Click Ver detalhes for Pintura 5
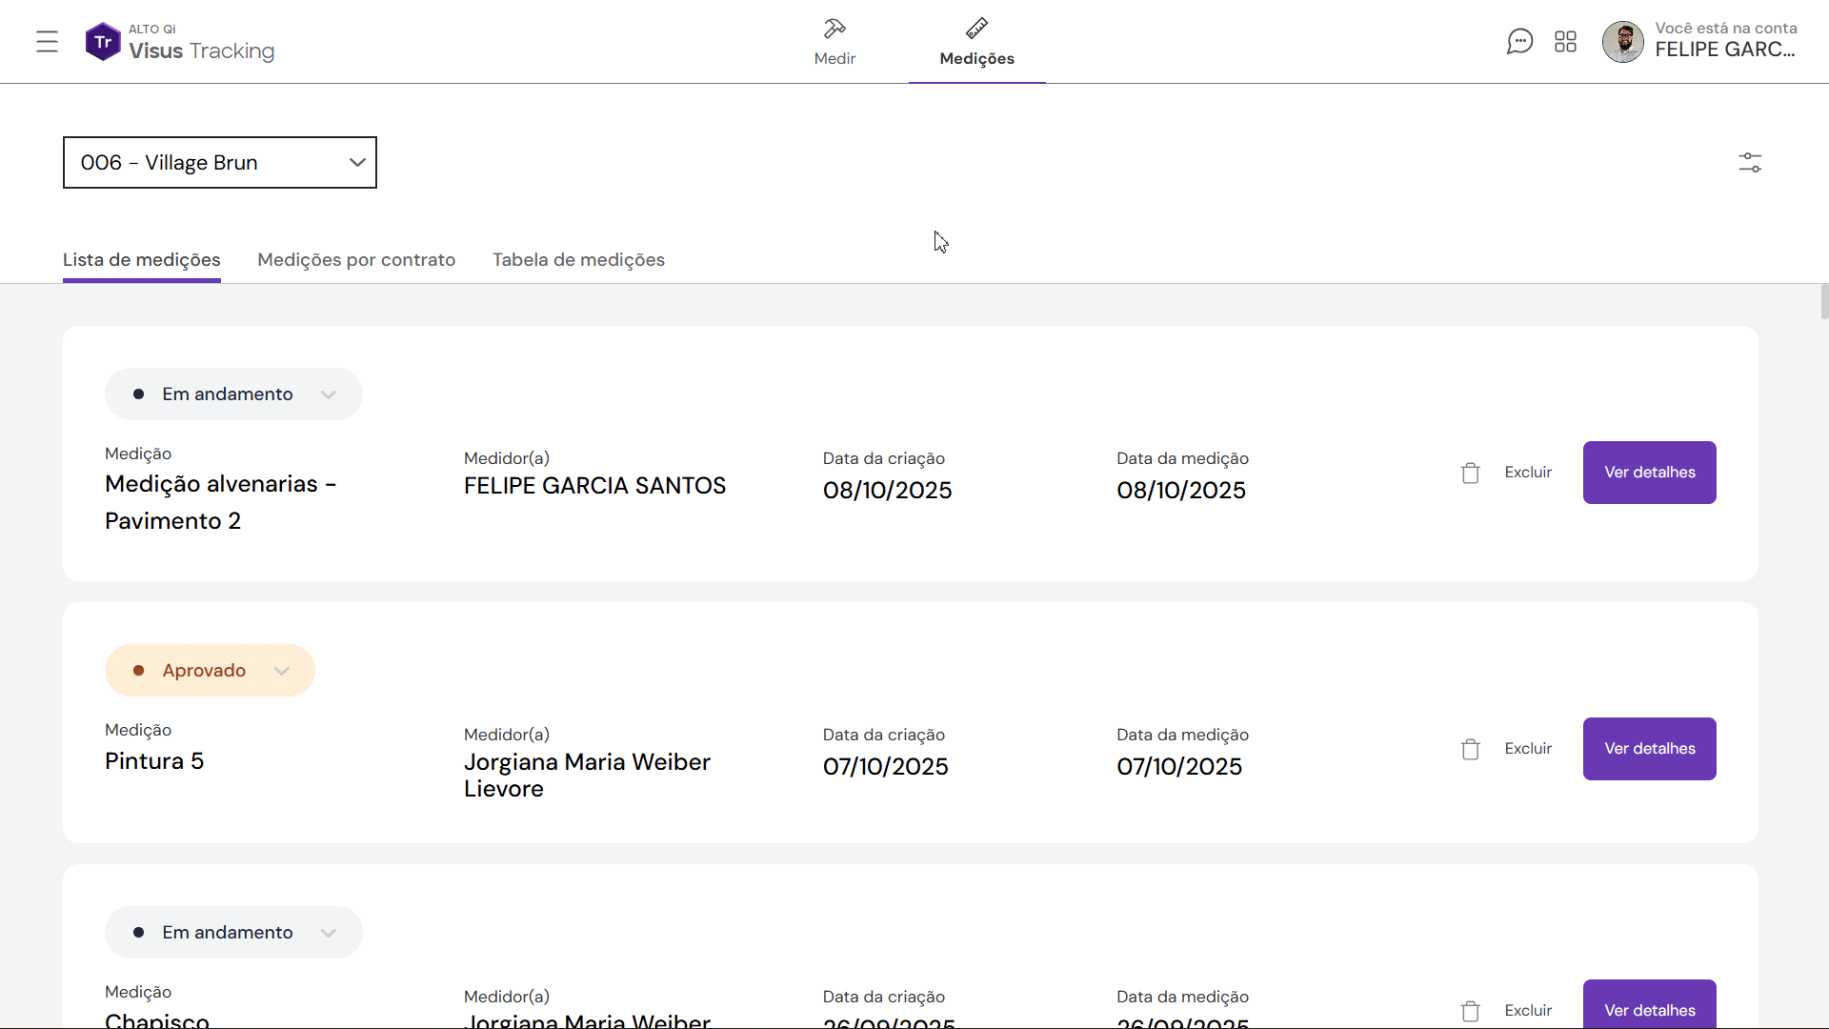The width and height of the screenshot is (1829, 1029). [1649, 749]
